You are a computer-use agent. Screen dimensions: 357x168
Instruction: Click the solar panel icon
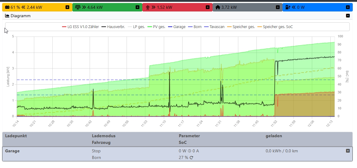click(78, 7)
